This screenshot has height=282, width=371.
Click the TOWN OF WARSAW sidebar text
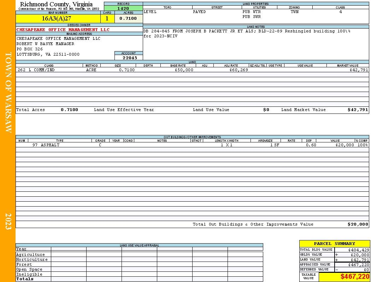click(8, 92)
